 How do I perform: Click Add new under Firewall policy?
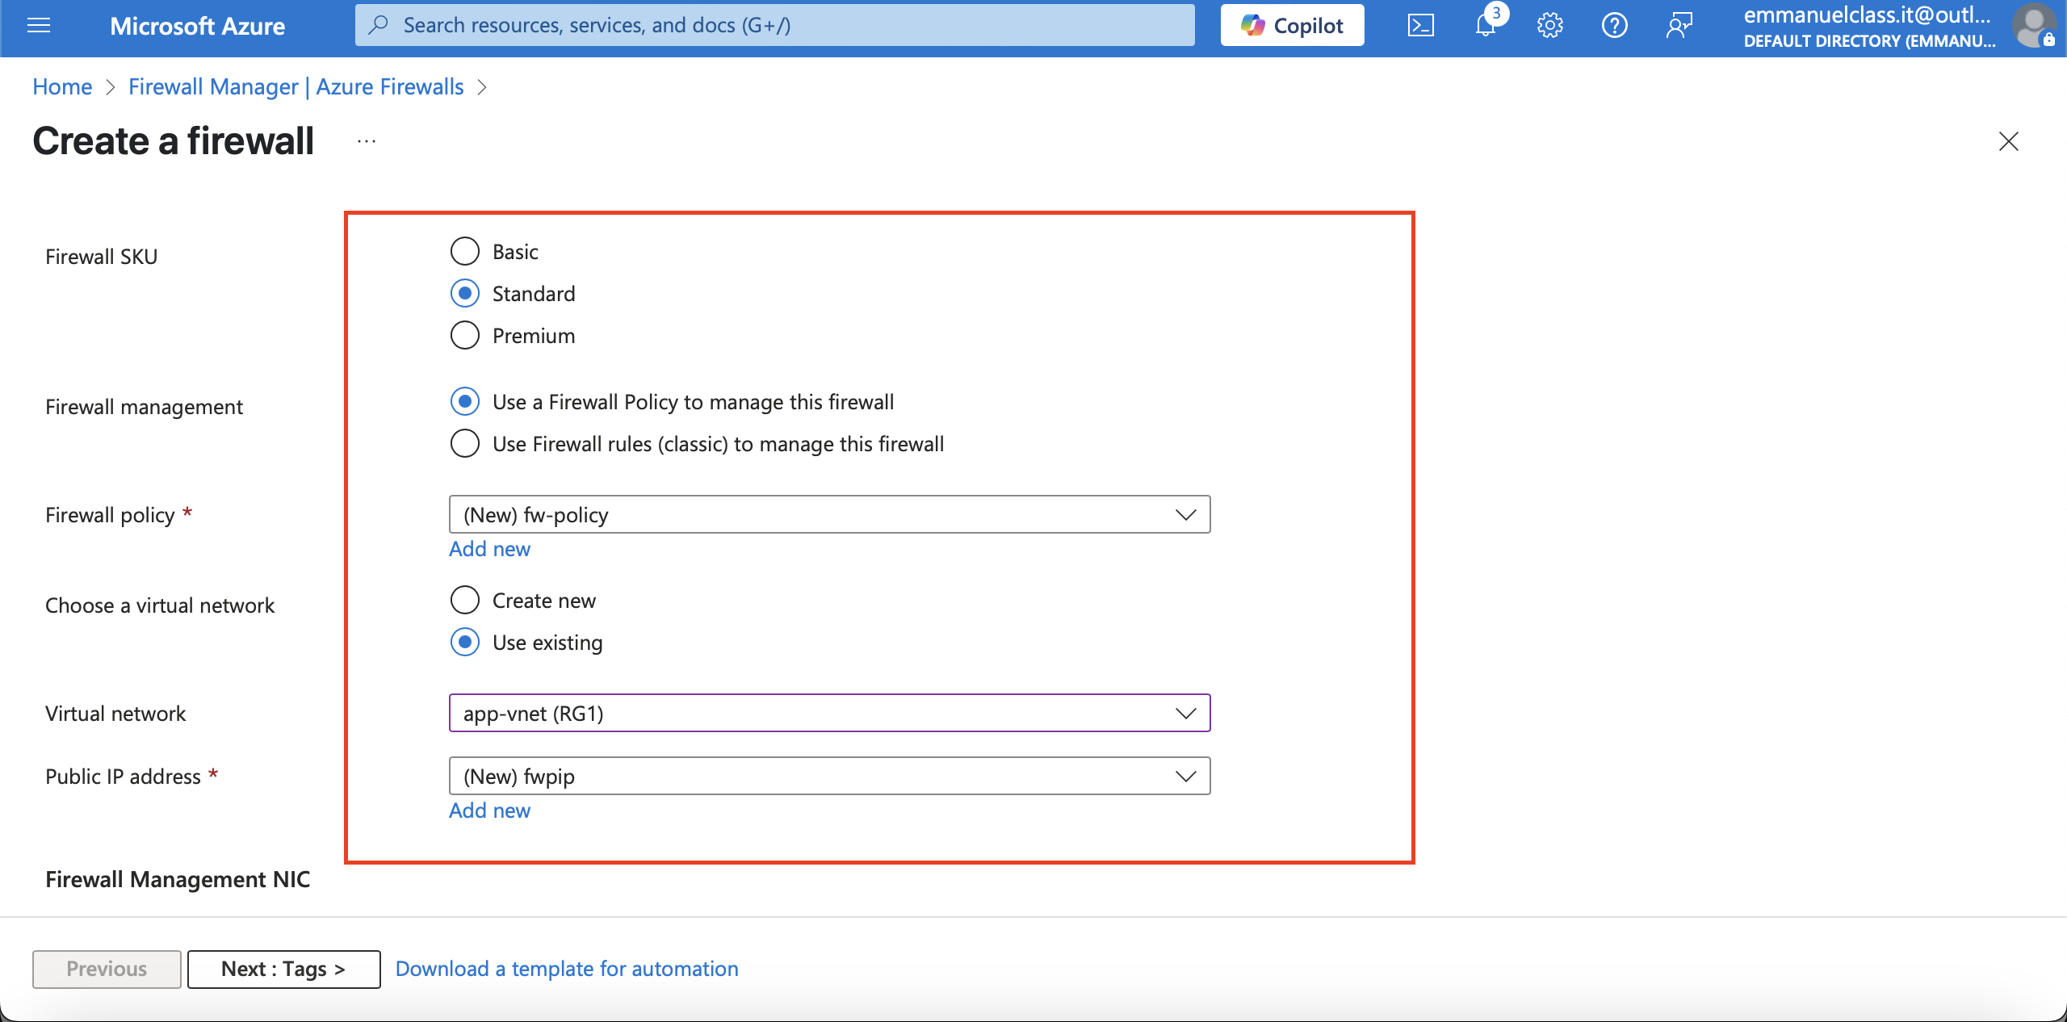pos(489,549)
